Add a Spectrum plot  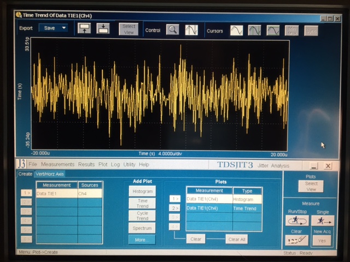coord(142,228)
